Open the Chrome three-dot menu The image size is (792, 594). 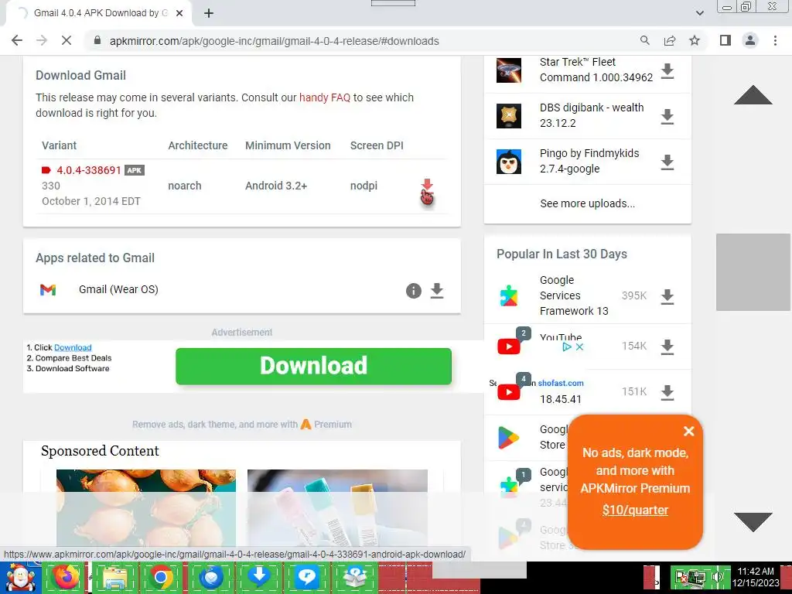pos(775,40)
